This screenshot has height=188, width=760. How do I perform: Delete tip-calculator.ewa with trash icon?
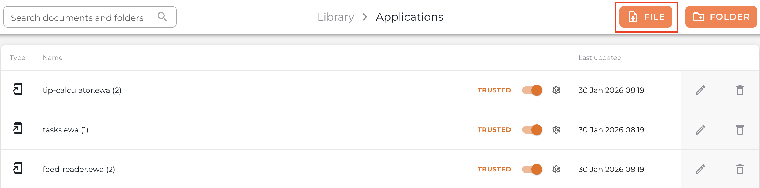740,90
